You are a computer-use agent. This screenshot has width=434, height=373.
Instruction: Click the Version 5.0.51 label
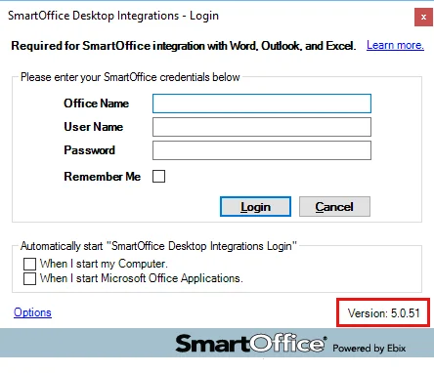point(384,313)
